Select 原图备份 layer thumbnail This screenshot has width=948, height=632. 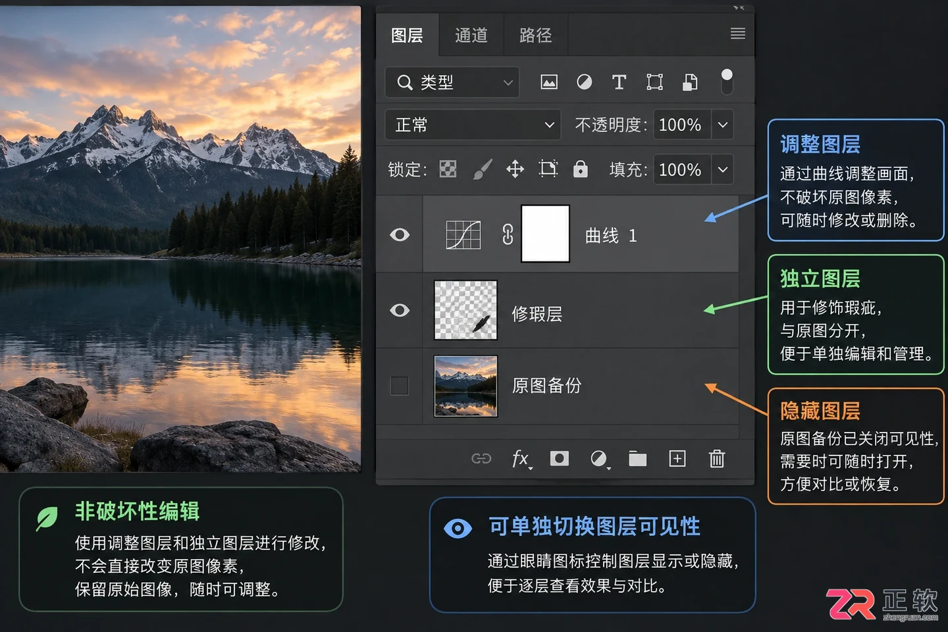[x=465, y=386]
